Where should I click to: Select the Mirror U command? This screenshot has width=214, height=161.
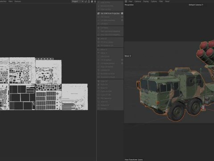click(110, 50)
